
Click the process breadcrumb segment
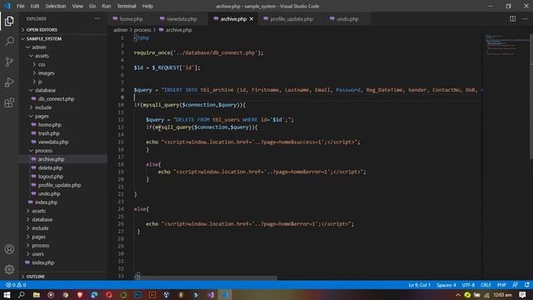coord(142,30)
